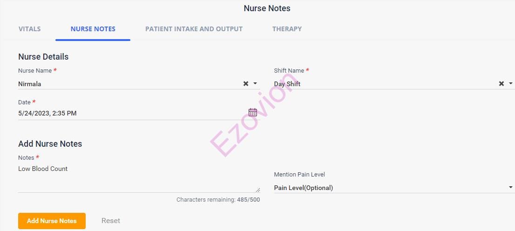Clear the Day Shift selection

pyautogui.click(x=501, y=84)
